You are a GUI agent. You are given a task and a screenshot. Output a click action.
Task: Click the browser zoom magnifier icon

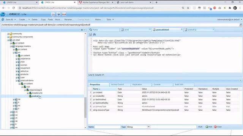click(x=183, y=8)
